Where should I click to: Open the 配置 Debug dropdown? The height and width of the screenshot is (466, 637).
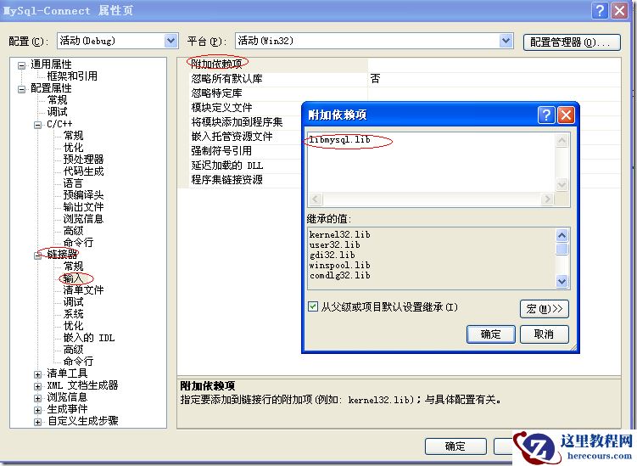(170, 41)
